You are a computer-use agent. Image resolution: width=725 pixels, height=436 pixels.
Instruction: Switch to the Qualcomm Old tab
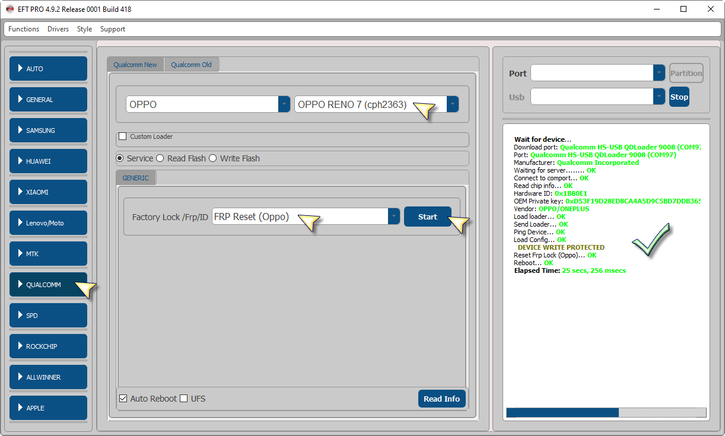[192, 65]
